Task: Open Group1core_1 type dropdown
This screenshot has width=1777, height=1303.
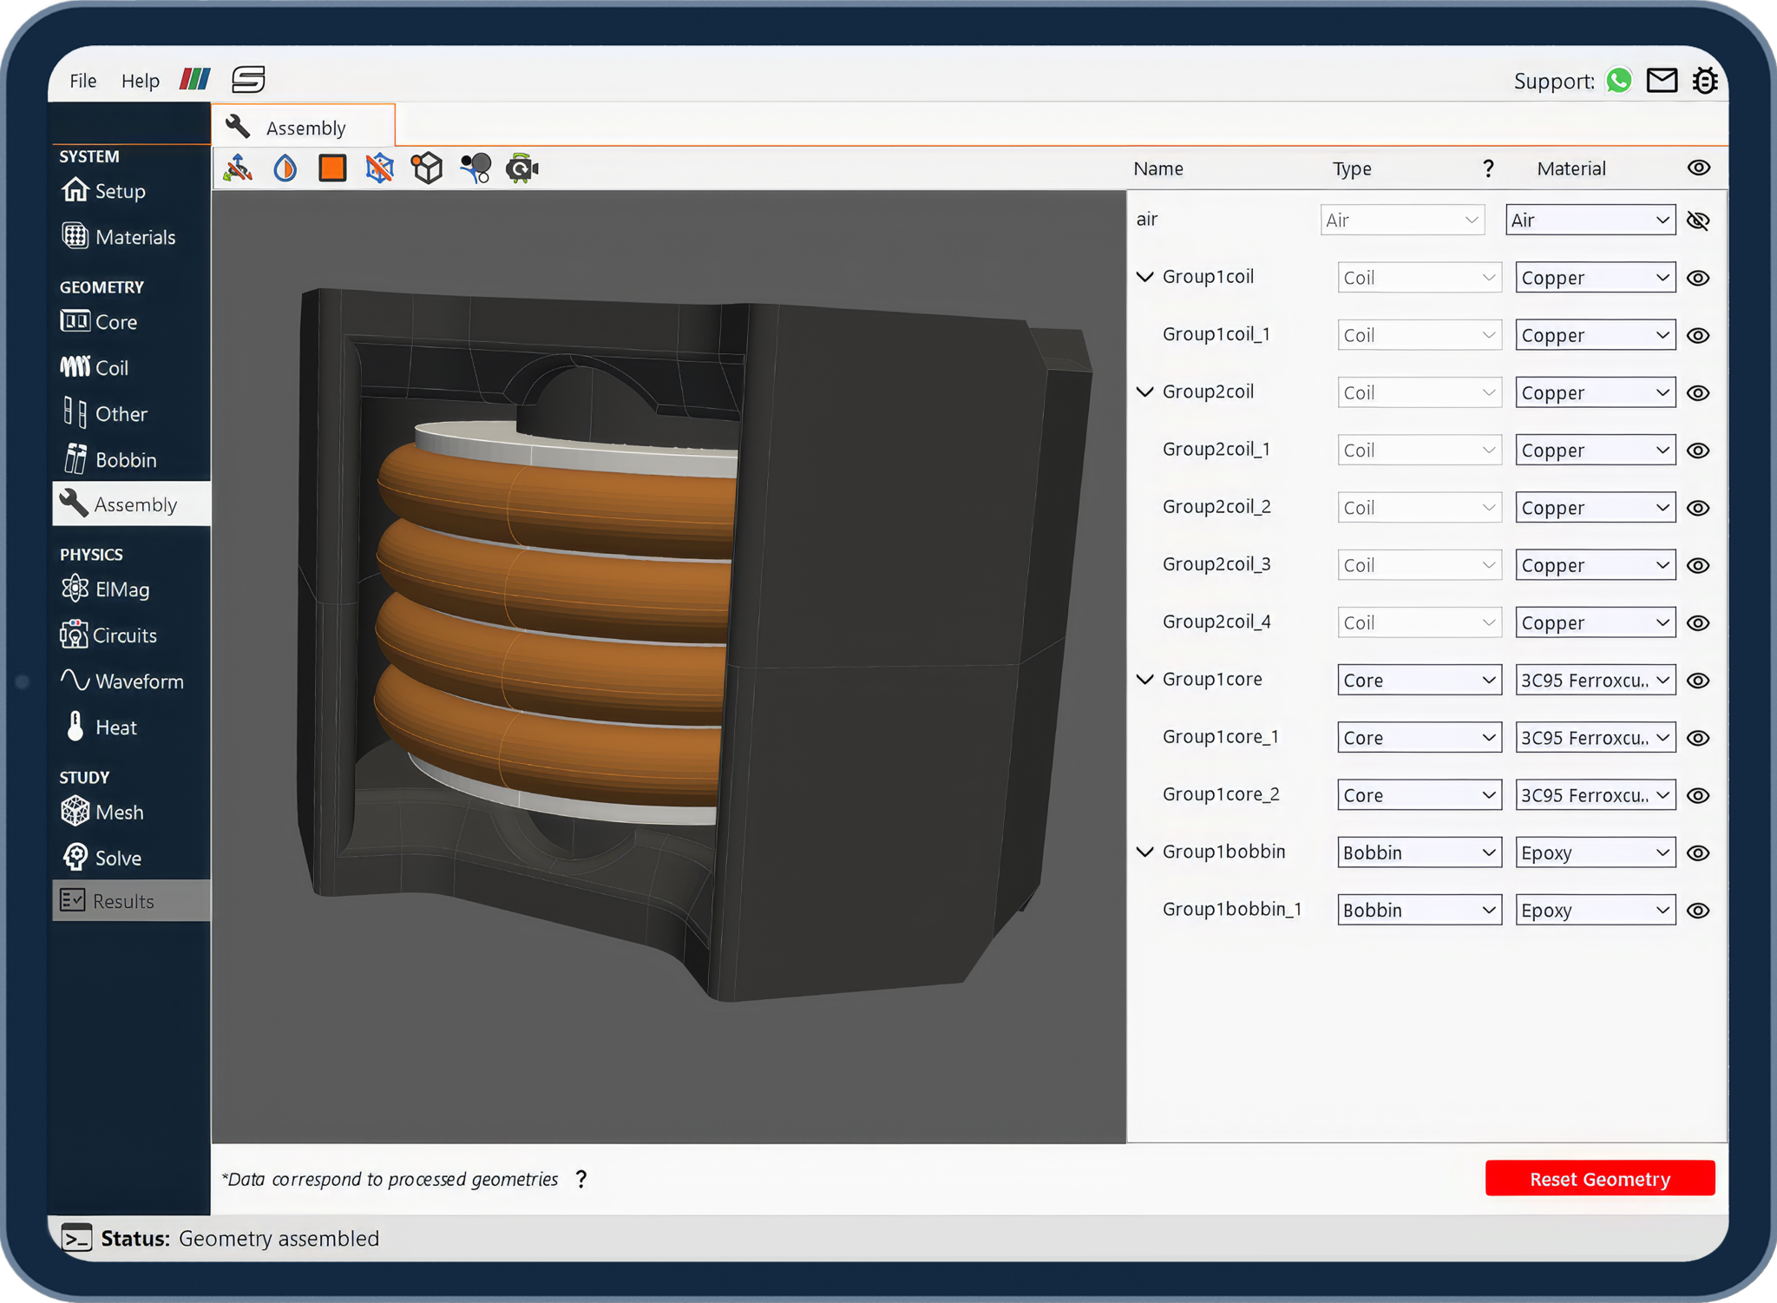Action: 1420,738
